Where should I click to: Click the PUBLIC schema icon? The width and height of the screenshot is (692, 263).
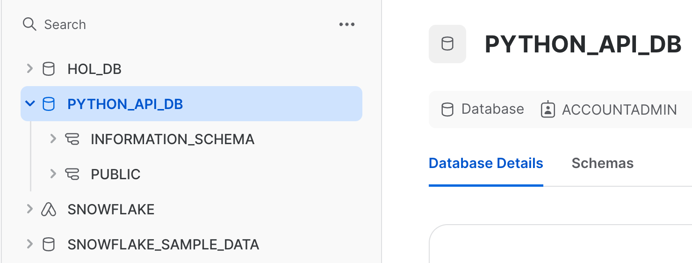[x=72, y=174]
